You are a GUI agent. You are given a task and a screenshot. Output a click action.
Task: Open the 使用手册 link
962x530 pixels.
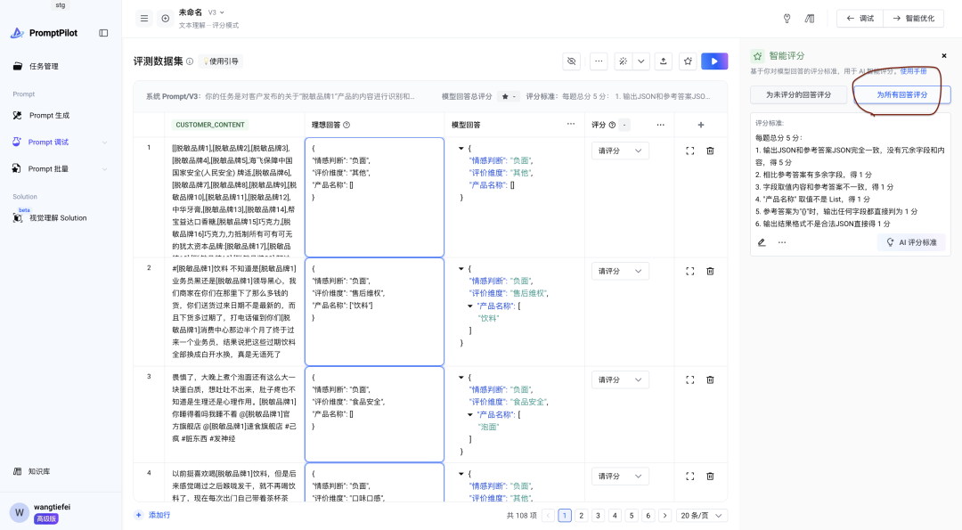point(914,72)
